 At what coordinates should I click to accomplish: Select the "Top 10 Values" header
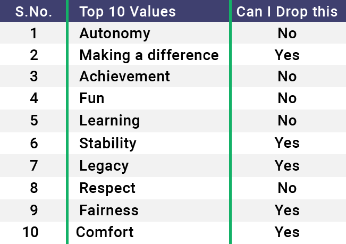click(128, 11)
